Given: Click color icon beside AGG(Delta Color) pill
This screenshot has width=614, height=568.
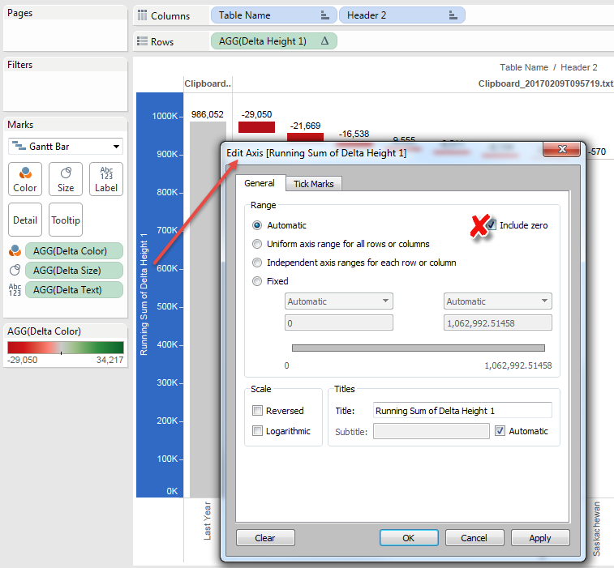Looking at the screenshot, I should [15, 250].
